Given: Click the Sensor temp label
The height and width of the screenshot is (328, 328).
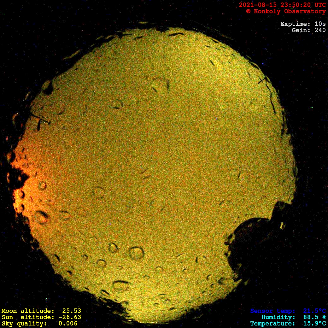Looking at the screenshot, I should coord(273,311).
